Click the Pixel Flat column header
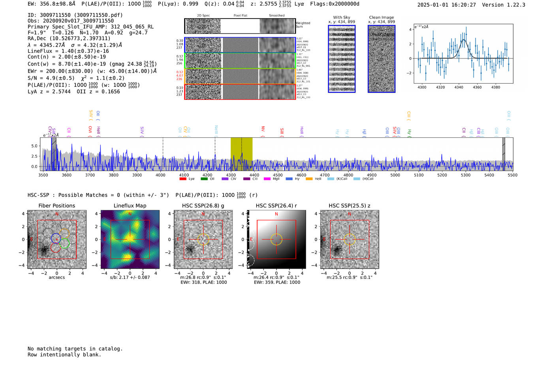 click(x=240, y=16)
